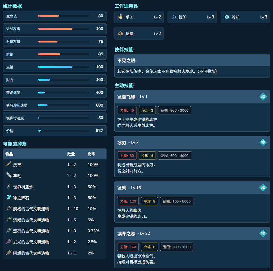The width and height of the screenshot is (273, 271).
Task: Click the 力量: 160 badge
Action: (x=128, y=247)
